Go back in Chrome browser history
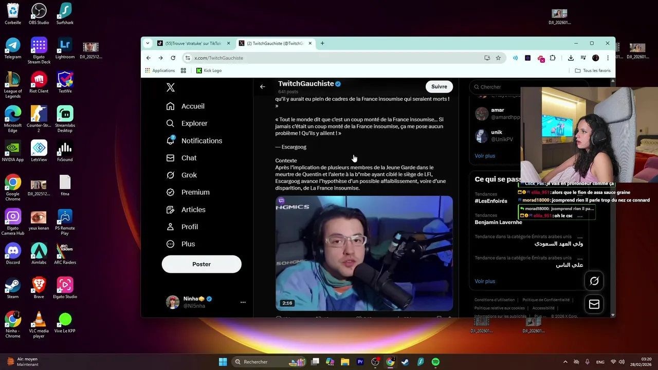 [149, 58]
